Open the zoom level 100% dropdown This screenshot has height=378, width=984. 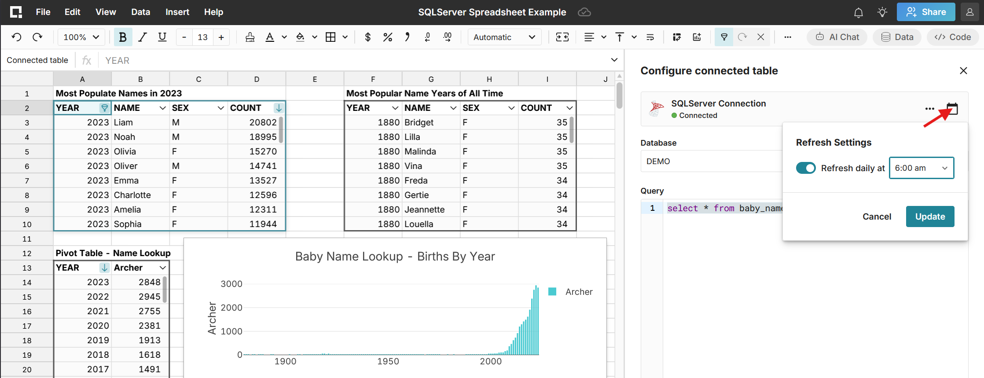click(81, 37)
